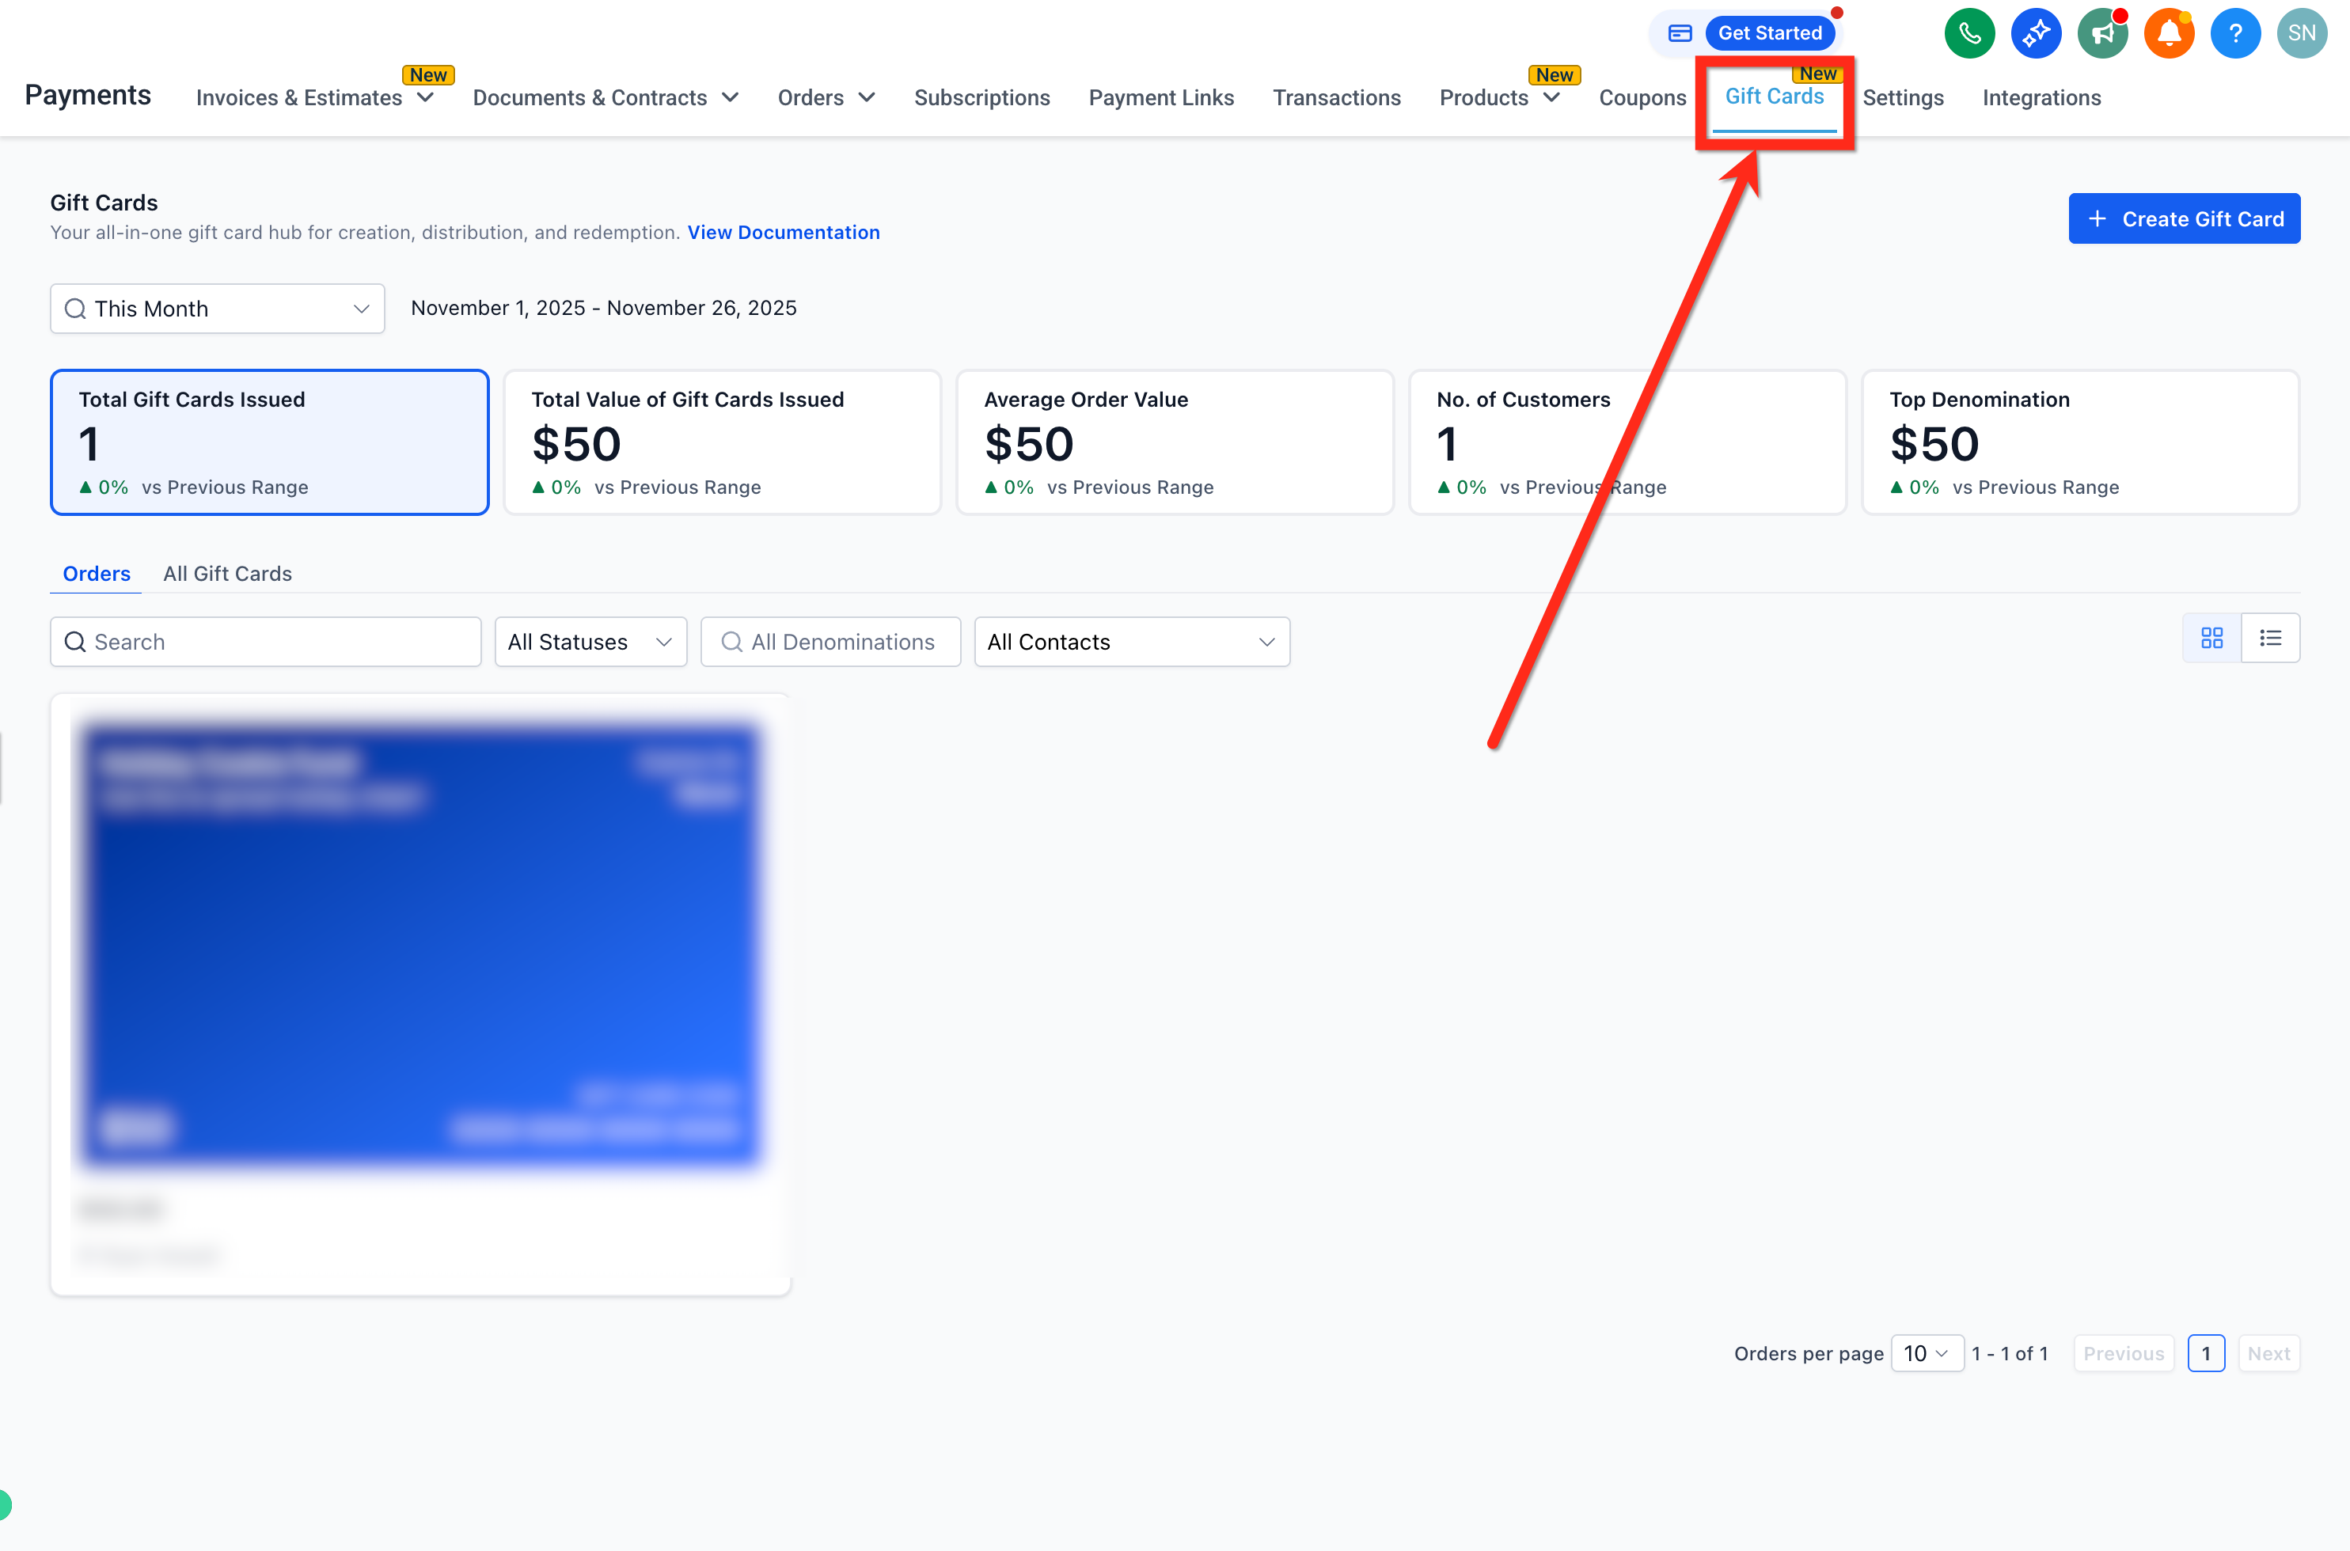Go to Next orders page
This screenshot has height=1551, width=2350.
[2268, 1353]
